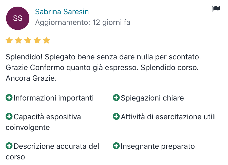This screenshot has height=165, width=228.
Task: Open Sabrina Saresin's profile link
Action: pyautogui.click(x=62, y=12)
